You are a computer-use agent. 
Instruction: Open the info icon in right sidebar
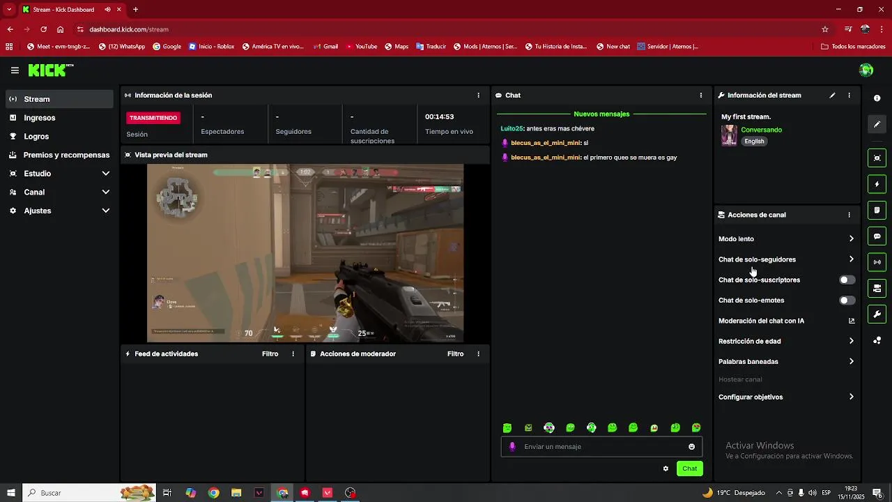(877, 98)
